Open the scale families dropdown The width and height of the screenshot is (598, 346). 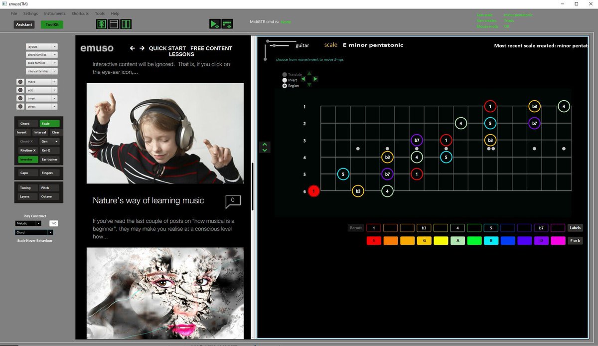[41, 63]
